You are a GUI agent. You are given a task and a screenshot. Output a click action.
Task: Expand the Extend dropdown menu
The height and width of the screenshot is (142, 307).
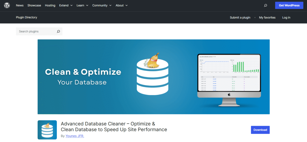coord(66,6)
